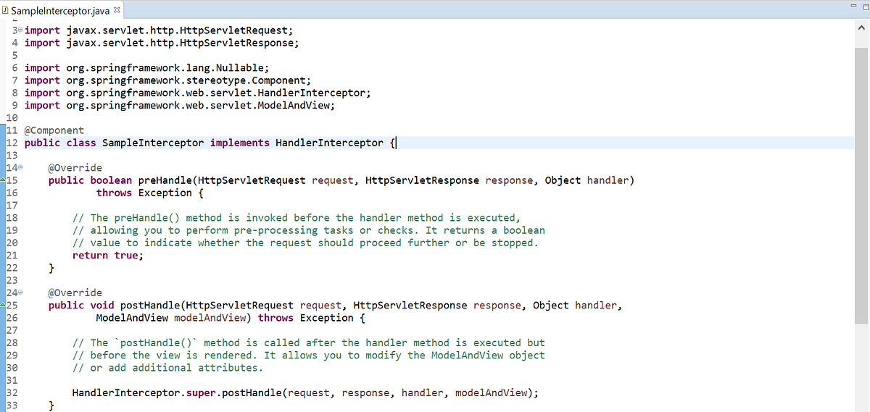Click line number 13 in the gutter
The width and height of the screenshot is (870, 412).
click(x=12, y=156)
